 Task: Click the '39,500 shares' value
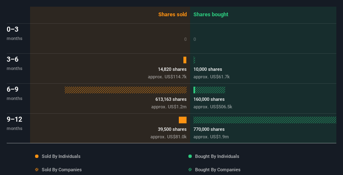click(172, 129)
